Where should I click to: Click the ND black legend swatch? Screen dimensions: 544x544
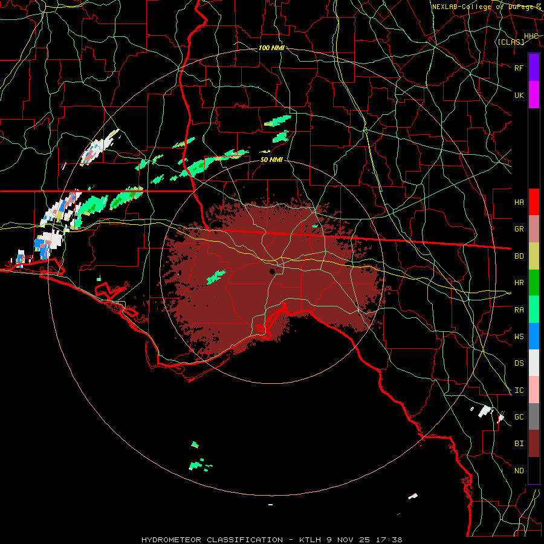tap(534, 470)
